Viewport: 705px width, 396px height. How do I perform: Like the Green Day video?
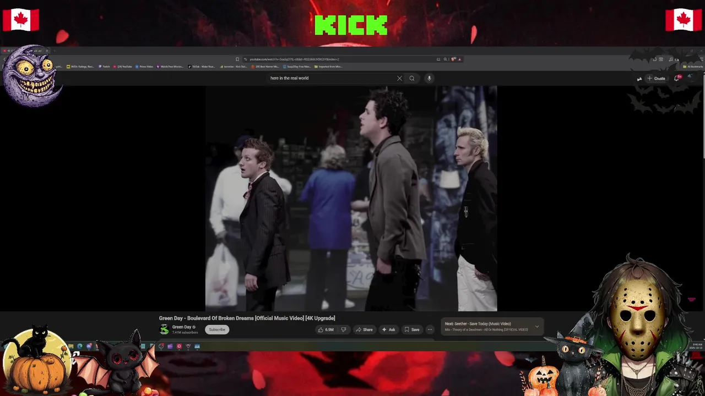tap(326, 329)
